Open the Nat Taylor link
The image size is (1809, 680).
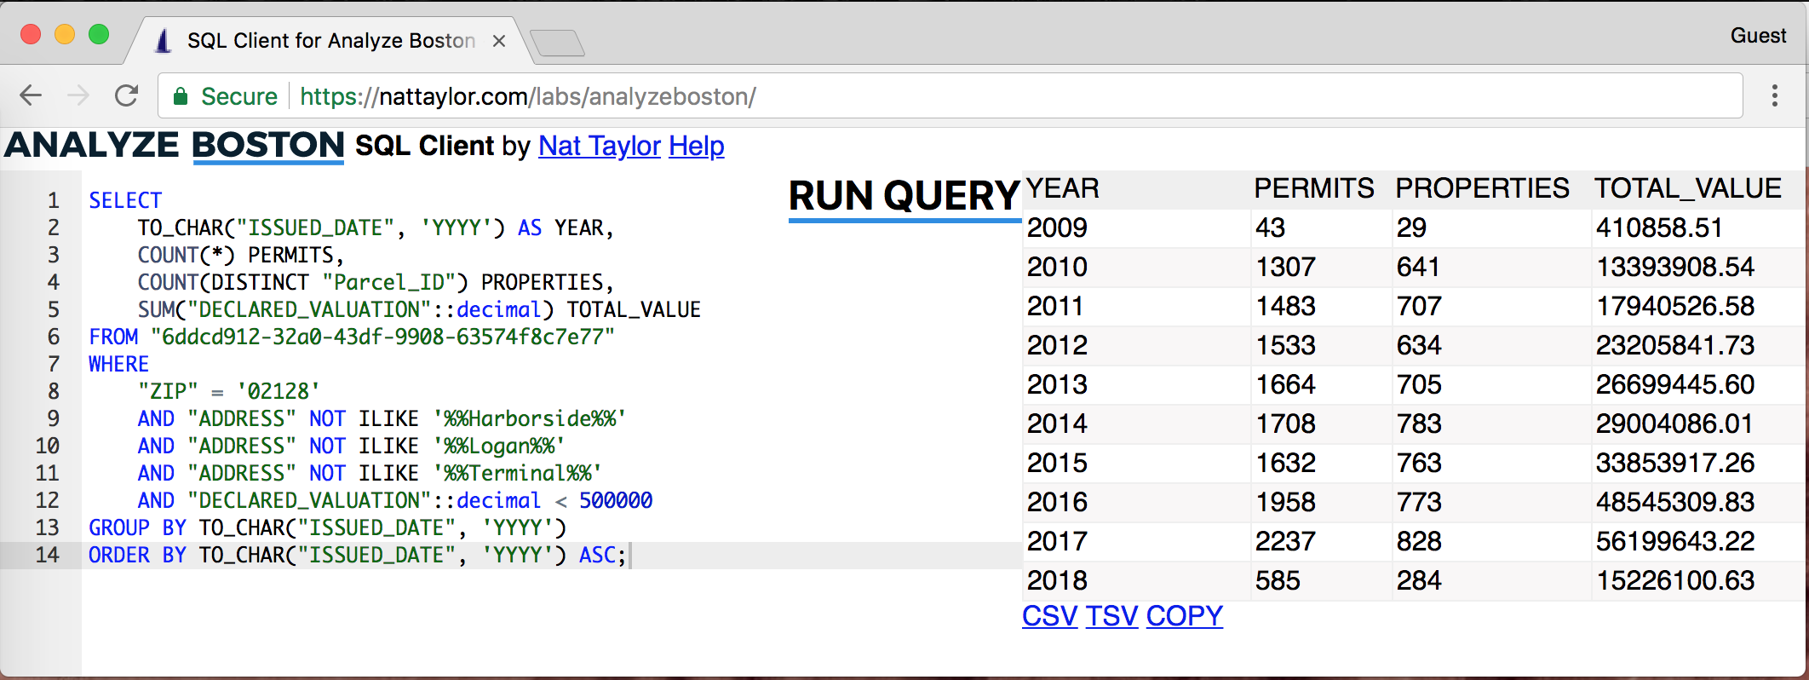[600, 146]
